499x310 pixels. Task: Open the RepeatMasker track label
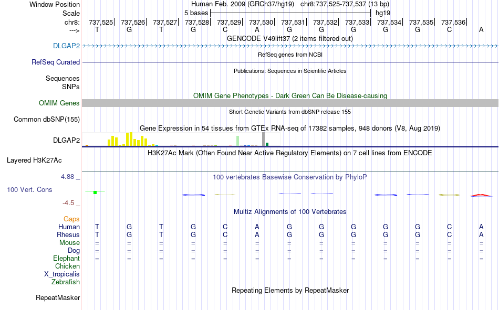(x=58, y=297)
